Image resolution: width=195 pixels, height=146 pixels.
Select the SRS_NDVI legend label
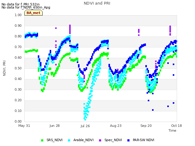(55, 140)
